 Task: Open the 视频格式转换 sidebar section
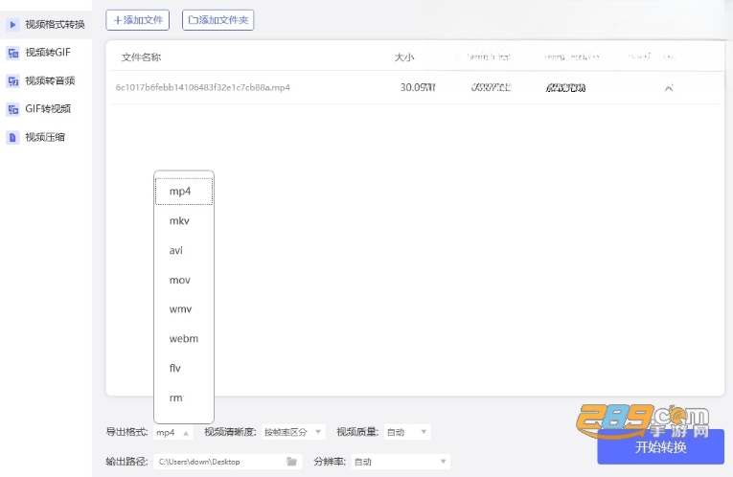click(x=46, y=24)
